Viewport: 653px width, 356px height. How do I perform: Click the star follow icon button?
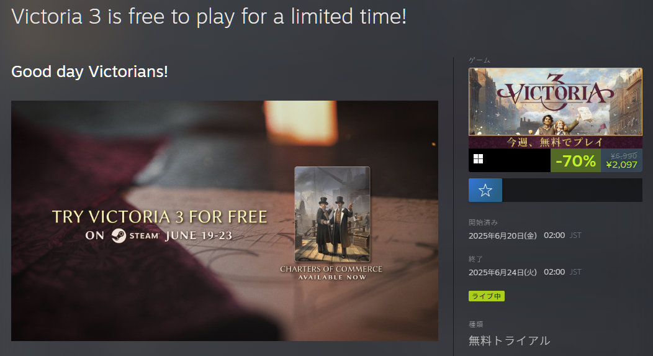[x=485, y=190]
